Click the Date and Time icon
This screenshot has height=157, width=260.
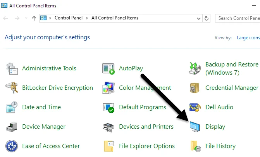[x=12, y=107]
